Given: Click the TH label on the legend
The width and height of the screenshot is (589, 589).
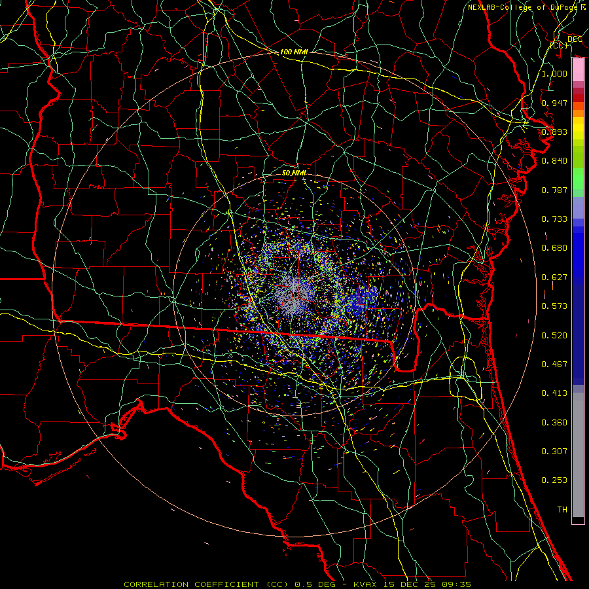Looking at the screenshot, I should coord(562,510).
